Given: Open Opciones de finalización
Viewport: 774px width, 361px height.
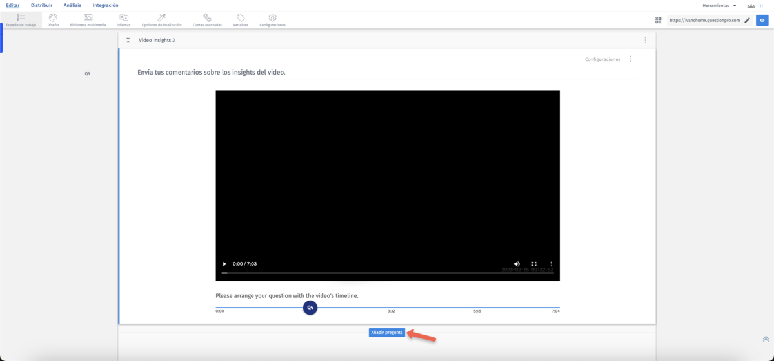Looking at the screenshot, I should click(161, 20).
